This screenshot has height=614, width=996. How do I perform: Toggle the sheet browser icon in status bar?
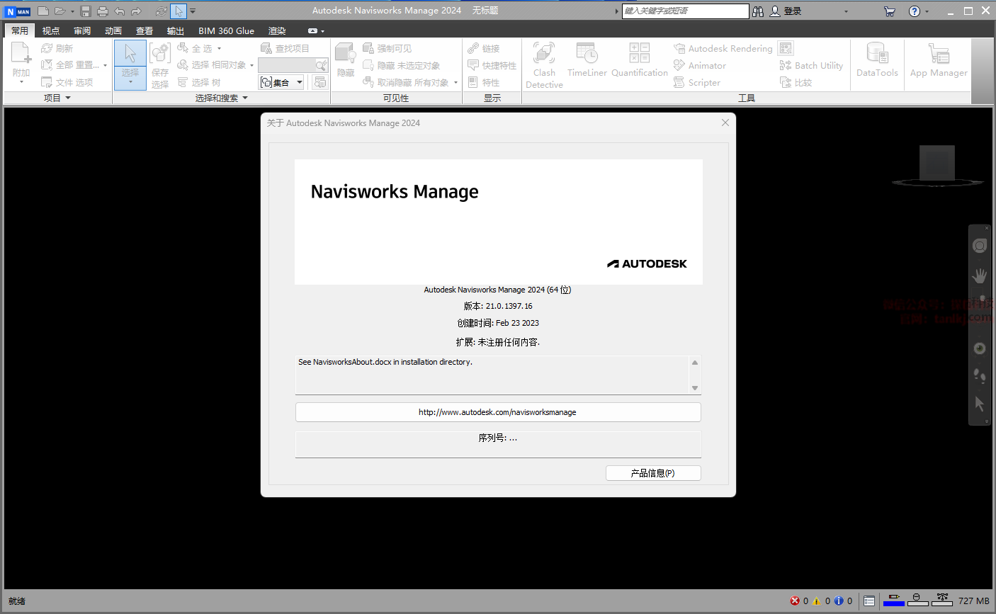[x=869, y=601]
